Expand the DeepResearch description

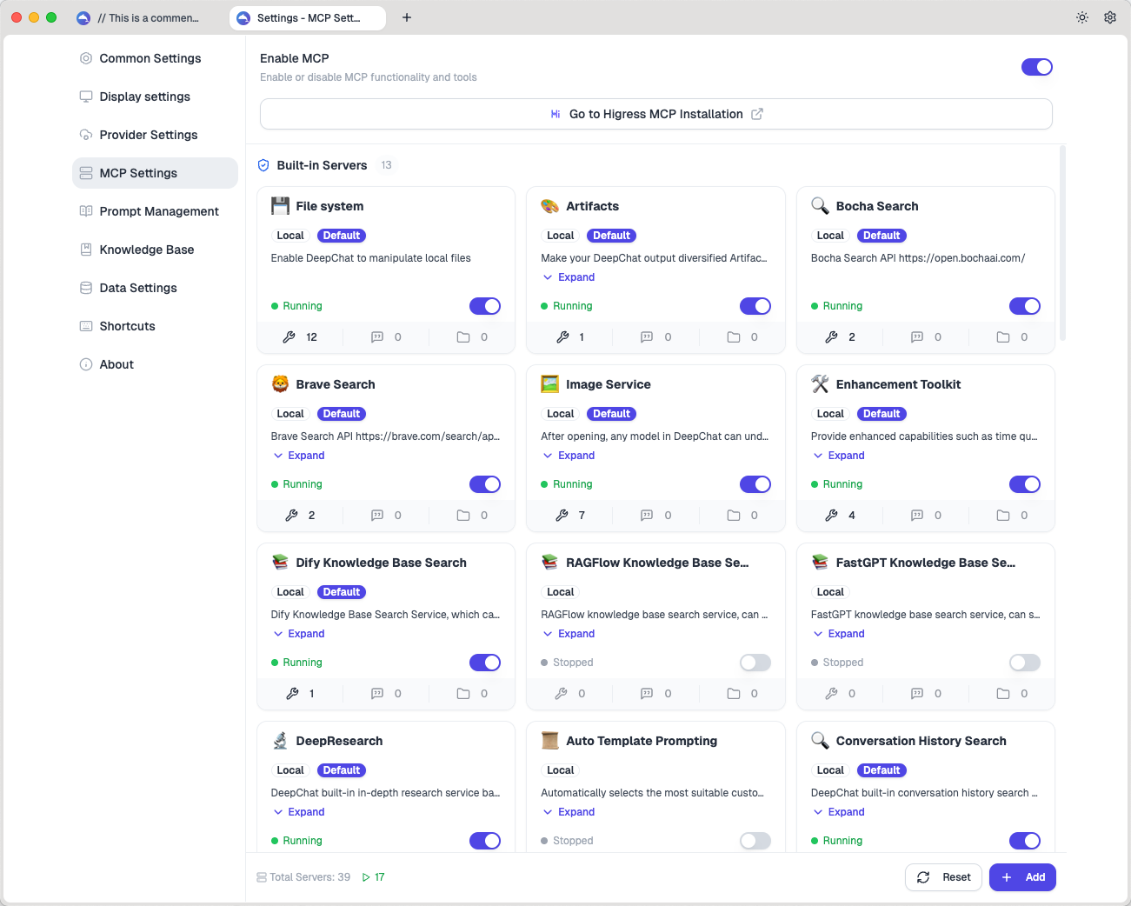299,812
